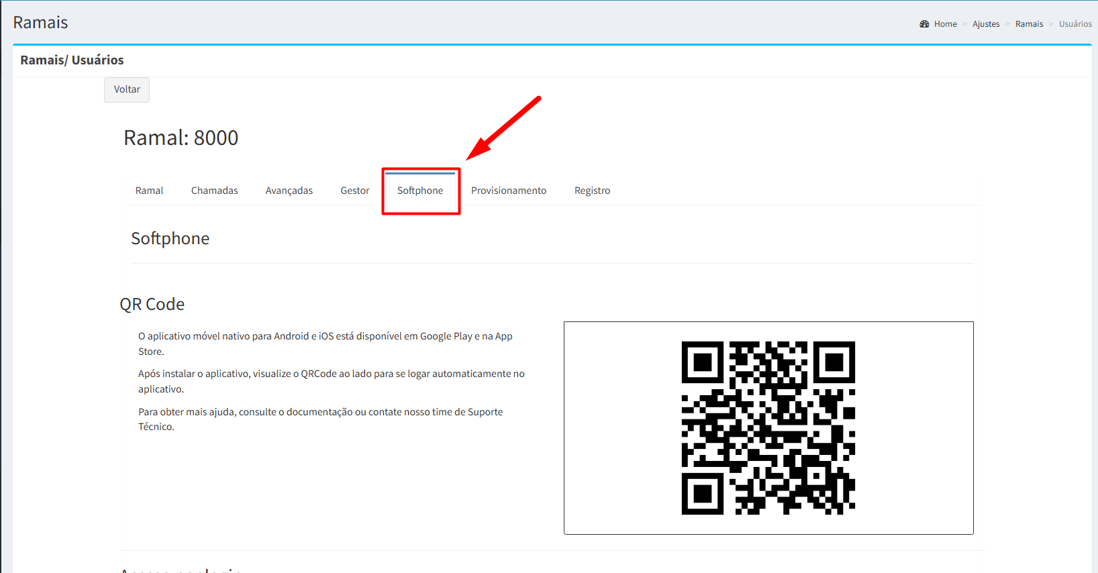Show the Registro tab
The image size is (1098, 573).
tap(592, 191)
